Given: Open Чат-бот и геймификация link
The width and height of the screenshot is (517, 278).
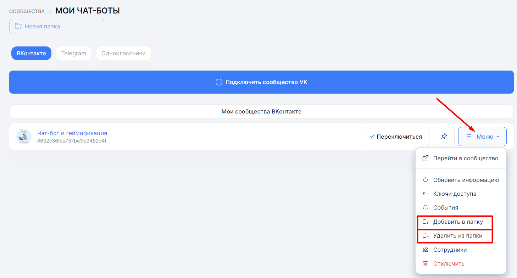Looking at the screenshot, I should point(72,133).
